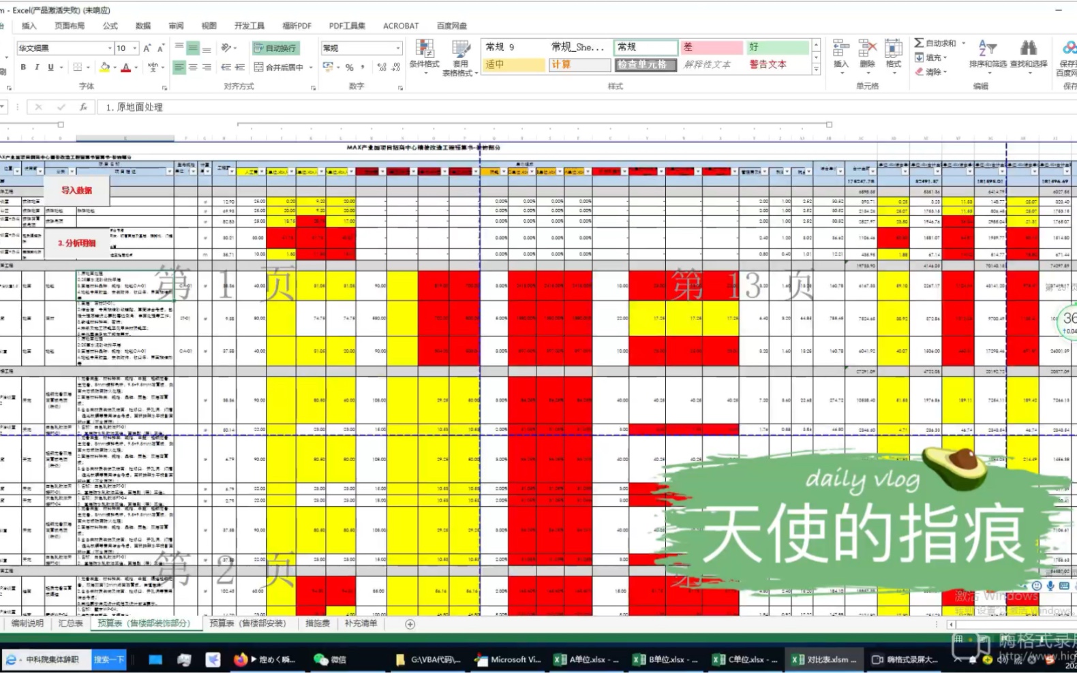Apply the yellow fill color bucket
Screen dimensions: 1077x673
104,67
